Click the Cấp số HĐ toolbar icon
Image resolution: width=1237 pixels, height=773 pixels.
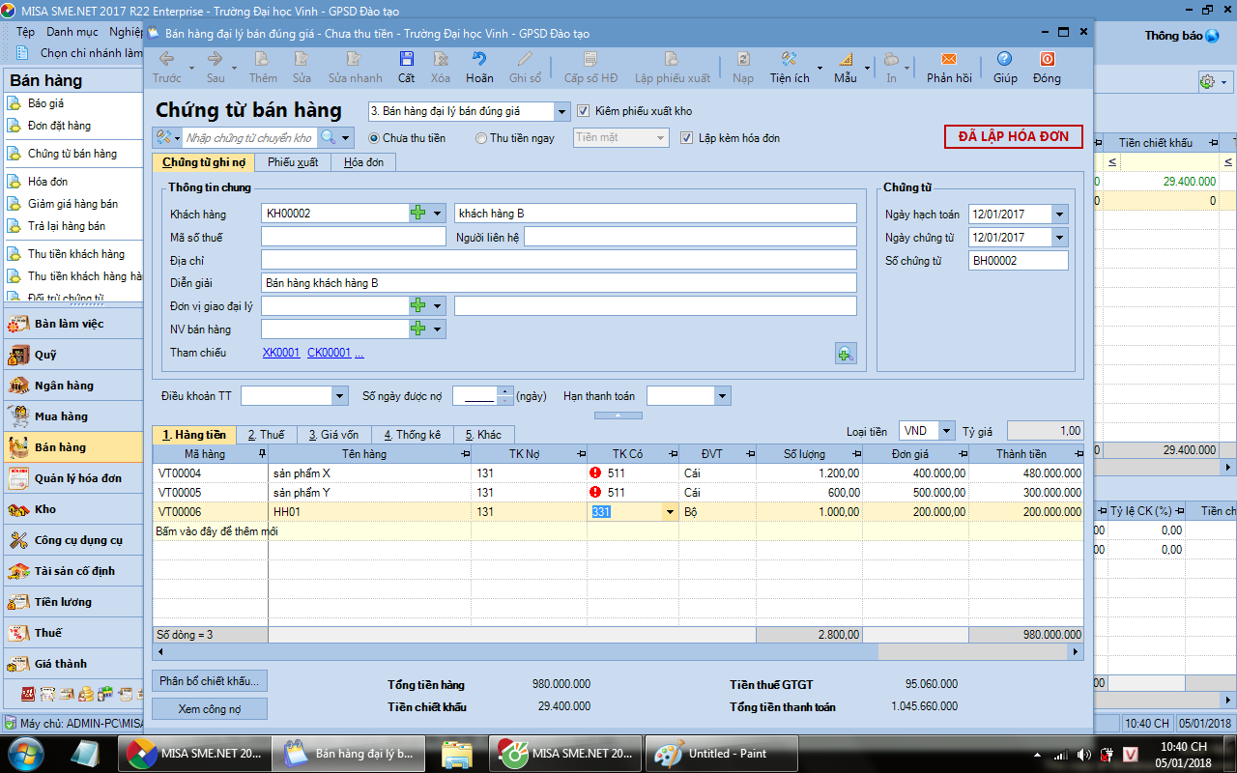[590, 60]
